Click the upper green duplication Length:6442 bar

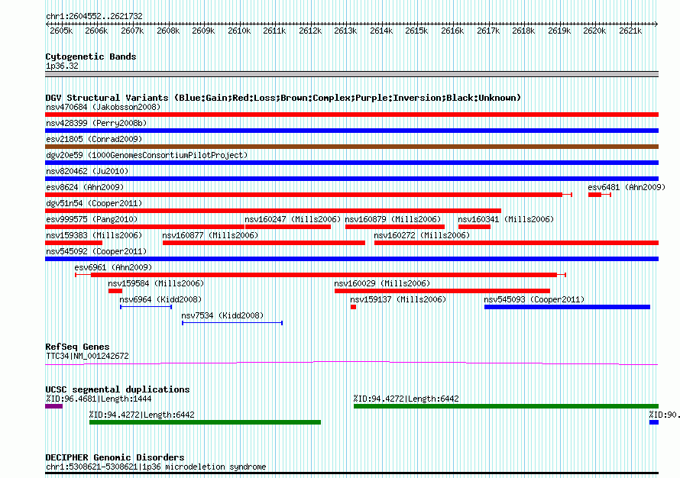pos(506,406)
